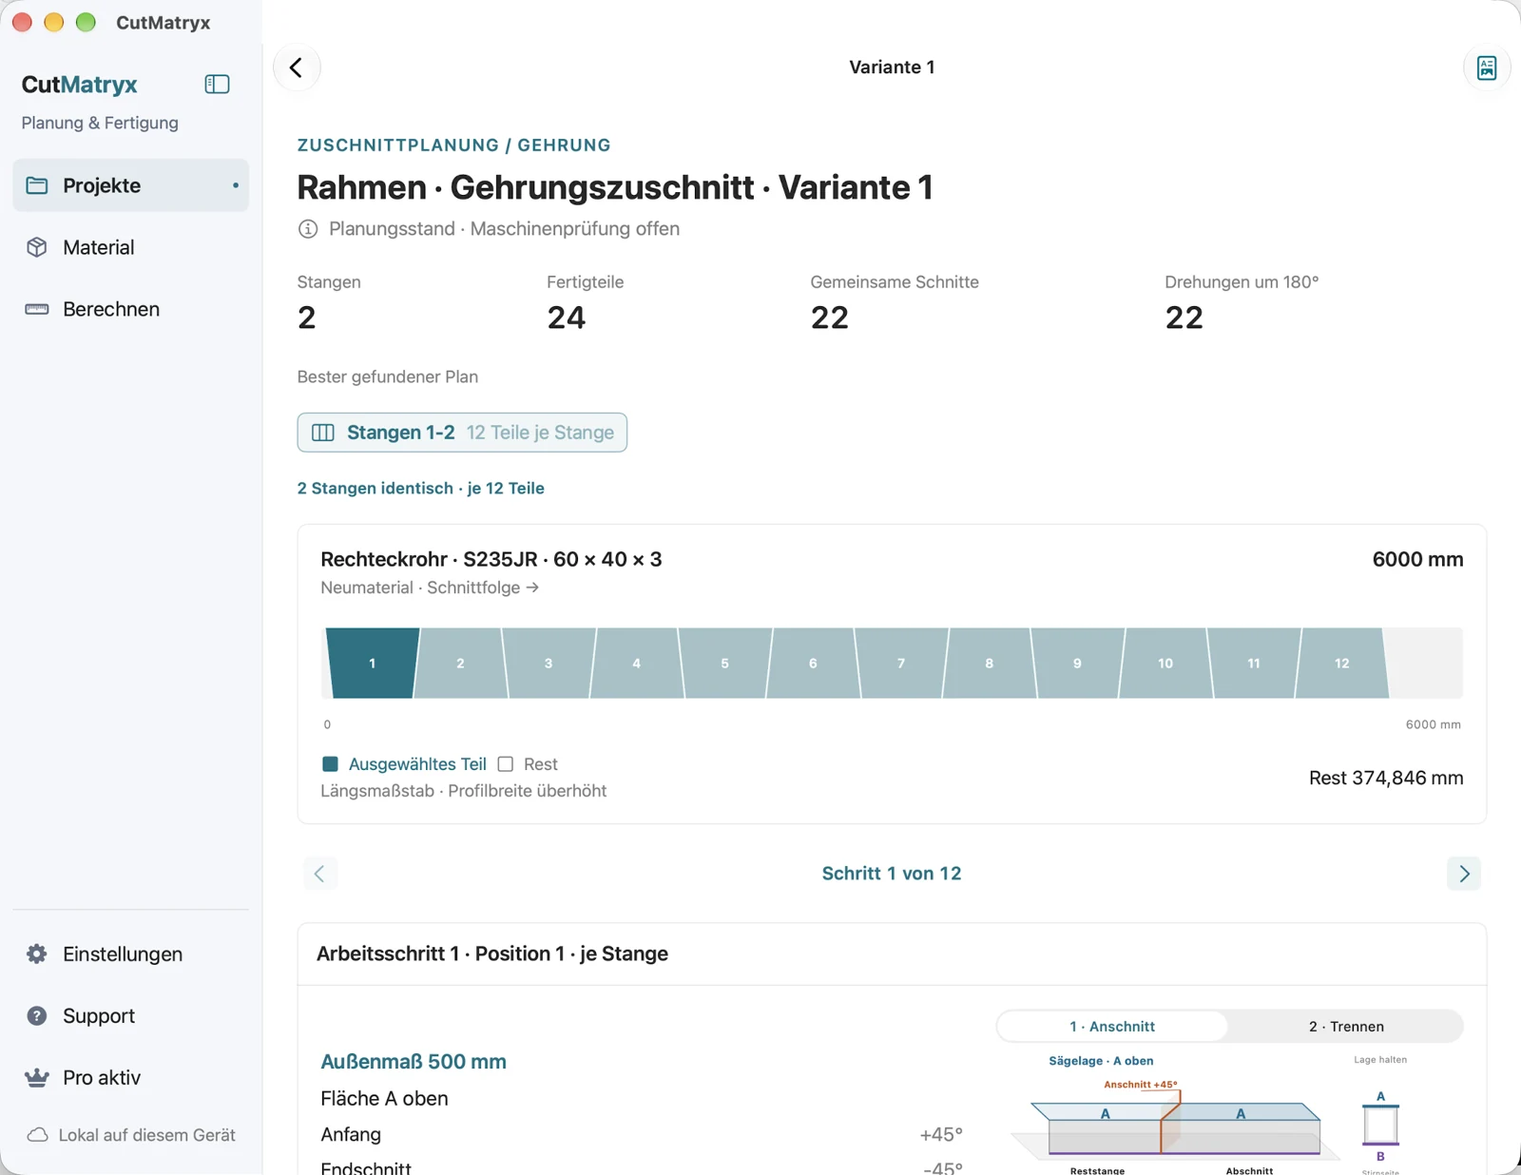The width and height of the screenshot is (1521, 1175).
Task: Switch to the 1 · Anschnitt tab
Action: (1112, 1027)
